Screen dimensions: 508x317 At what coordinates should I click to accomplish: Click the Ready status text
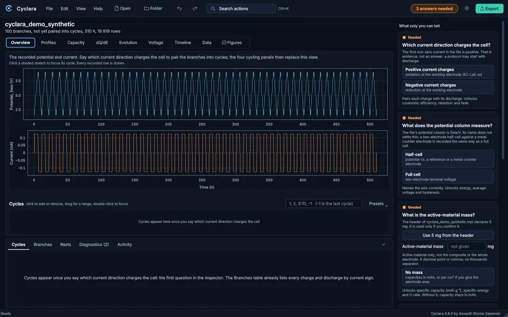6,313
